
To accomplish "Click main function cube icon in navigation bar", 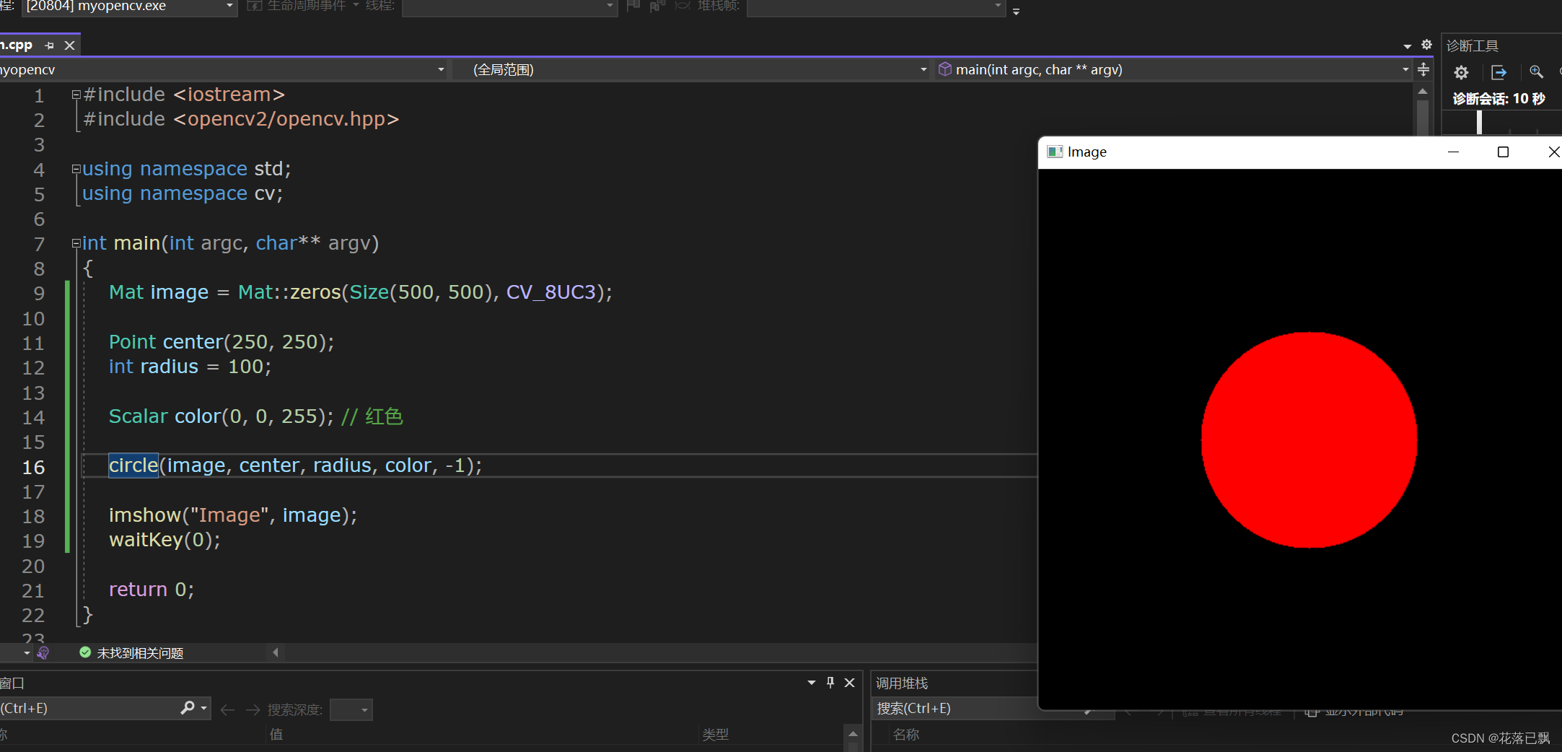I will coord(944,69).
